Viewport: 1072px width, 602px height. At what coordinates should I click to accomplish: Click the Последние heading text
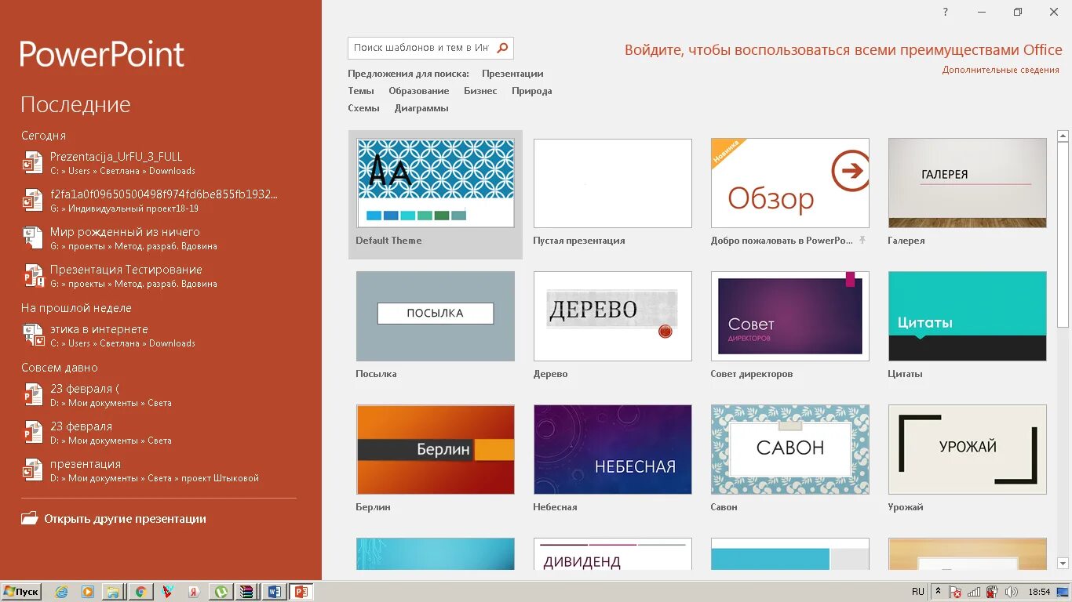[x=75, y=105]
